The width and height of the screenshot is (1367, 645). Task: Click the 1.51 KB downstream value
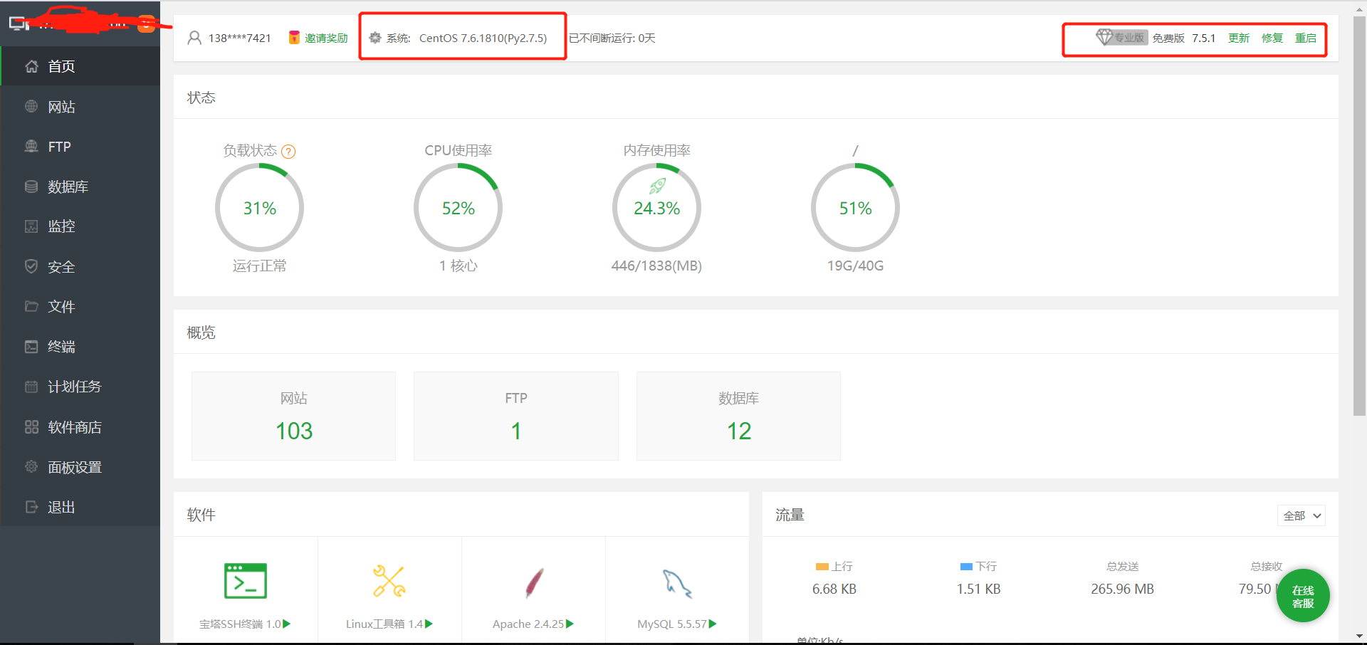978,589
